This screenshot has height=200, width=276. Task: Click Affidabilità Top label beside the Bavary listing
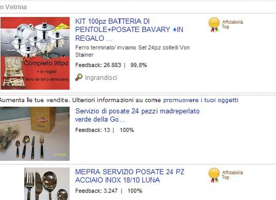[x=232, y=24]
